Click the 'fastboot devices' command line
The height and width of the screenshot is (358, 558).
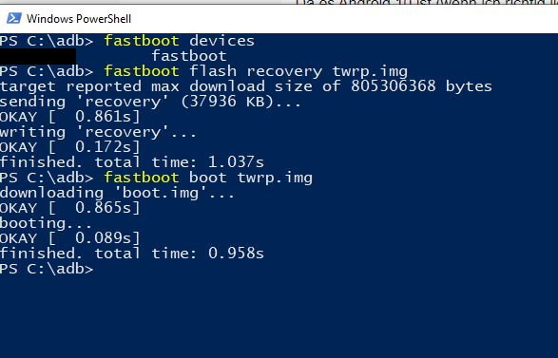[x=127, y=41]
